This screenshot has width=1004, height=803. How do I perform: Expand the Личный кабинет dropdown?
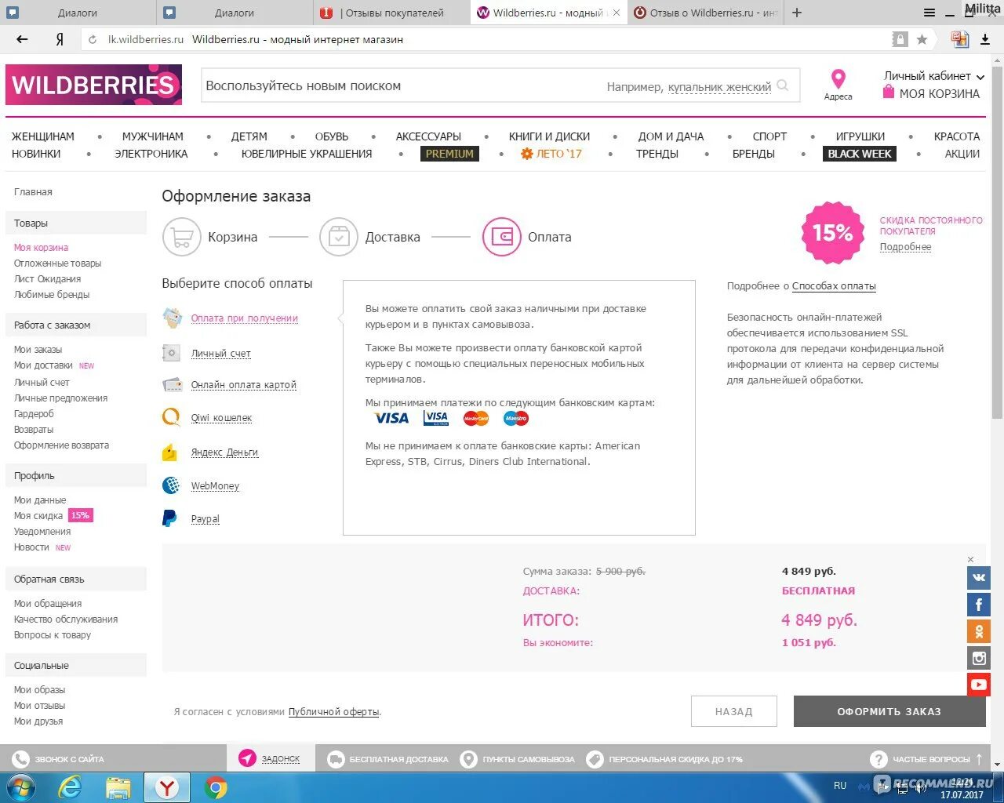pos(933,76)
